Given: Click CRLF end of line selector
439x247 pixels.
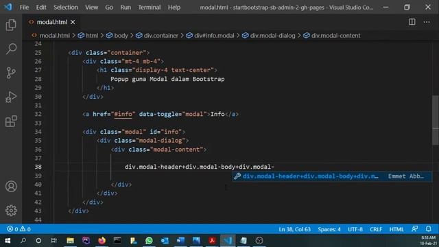Looking at the screenshot, I should coord(376,229).
